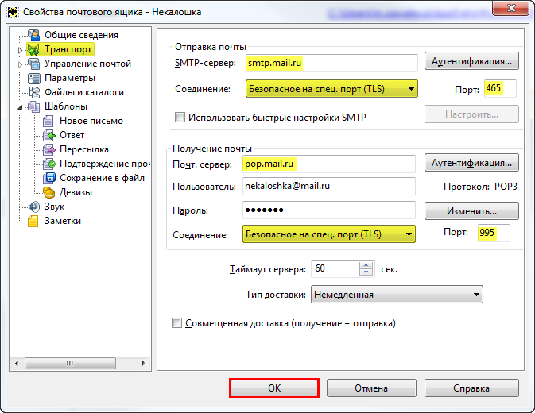The height and width of the screenshot is (413, 535).
Task: Select the Девизы tree item
Action: pos(76,192)
